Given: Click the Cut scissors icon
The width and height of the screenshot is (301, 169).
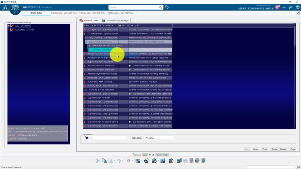Looking at the screenshot, I should point(98,161).
